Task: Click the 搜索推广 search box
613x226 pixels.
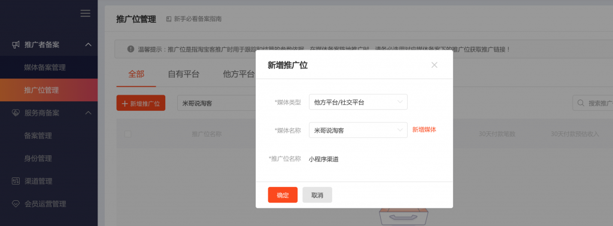Action: point(593,103)
